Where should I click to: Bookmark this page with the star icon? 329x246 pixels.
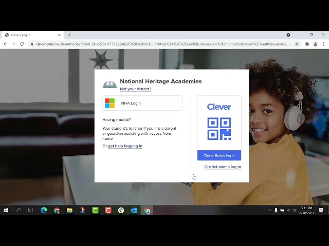[297, 44]
